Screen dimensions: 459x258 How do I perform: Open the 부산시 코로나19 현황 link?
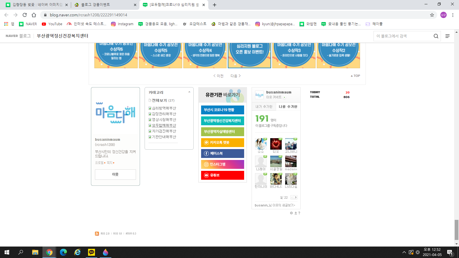(x=222, y=110)
